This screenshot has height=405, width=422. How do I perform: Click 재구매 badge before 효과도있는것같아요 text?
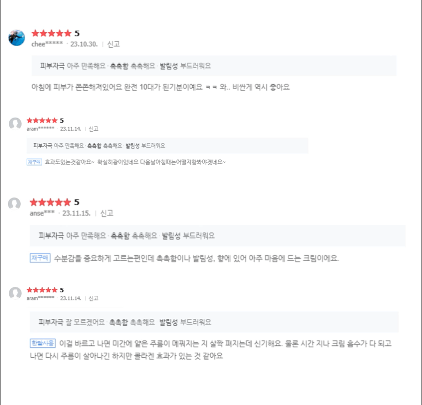pos(34,162)
